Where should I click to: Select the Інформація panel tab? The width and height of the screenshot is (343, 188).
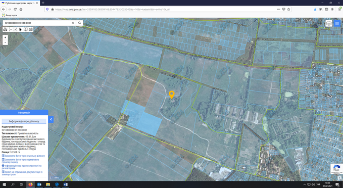(24, 113)
